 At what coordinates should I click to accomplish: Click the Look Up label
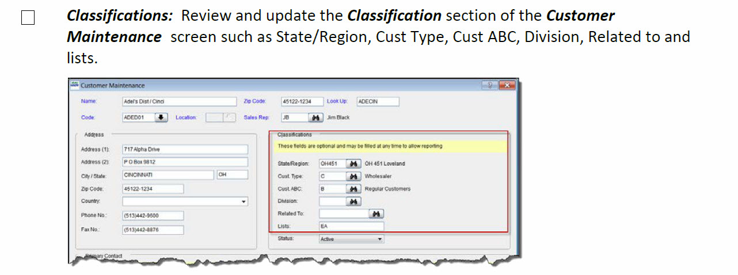point(337,101)
